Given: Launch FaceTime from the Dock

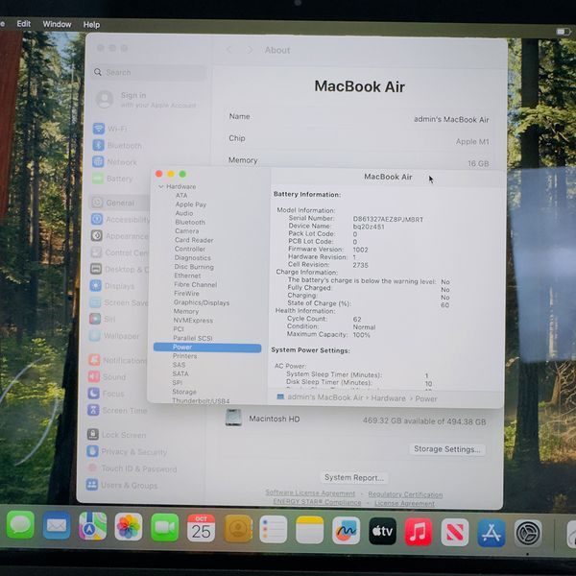Looking at the screenshot, I should point(164,528).
